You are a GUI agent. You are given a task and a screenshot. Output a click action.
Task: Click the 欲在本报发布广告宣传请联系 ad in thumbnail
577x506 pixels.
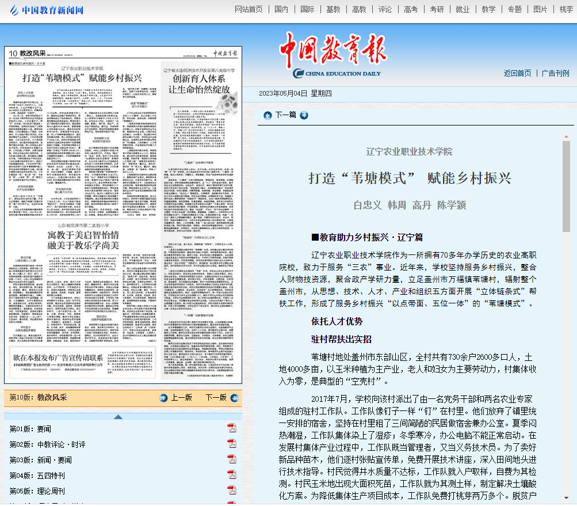pyautogui.click(x=58, y=357)
